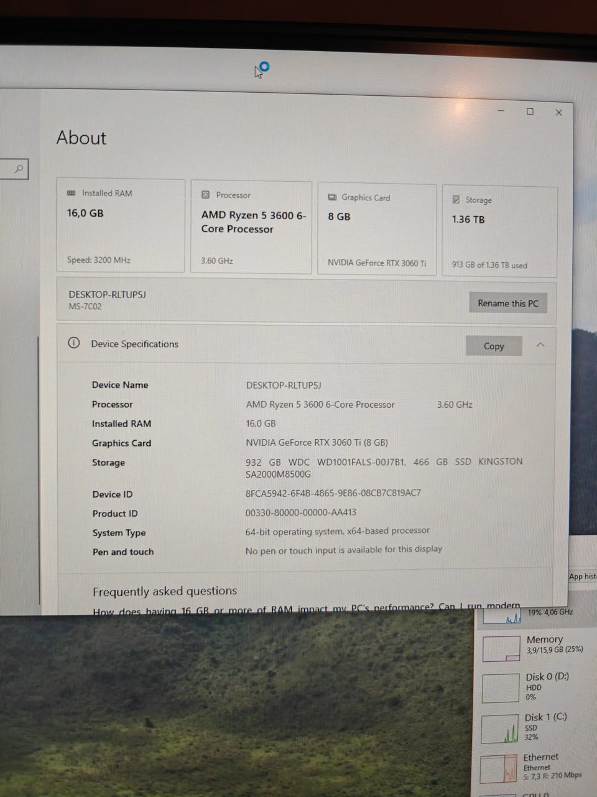The height and width of the screenshot is (797, 597).
Task: Close the About settings window
Action: [558, 113]
